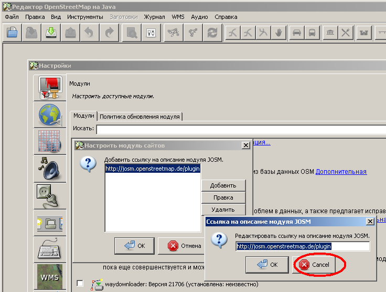
Task: Select the plugins plug icon in sidebar
Action: pos(50,195)
